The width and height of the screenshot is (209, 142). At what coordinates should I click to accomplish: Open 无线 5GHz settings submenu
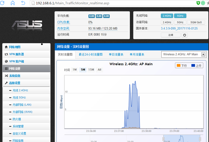(26, 98)
